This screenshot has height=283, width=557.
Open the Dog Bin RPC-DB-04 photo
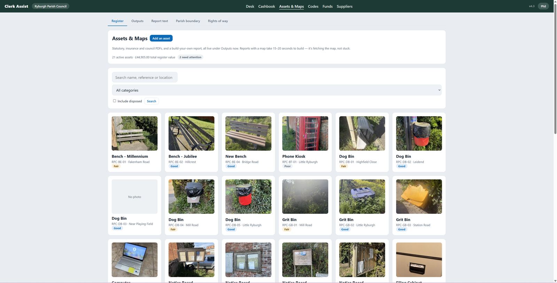tap(191, 197)
